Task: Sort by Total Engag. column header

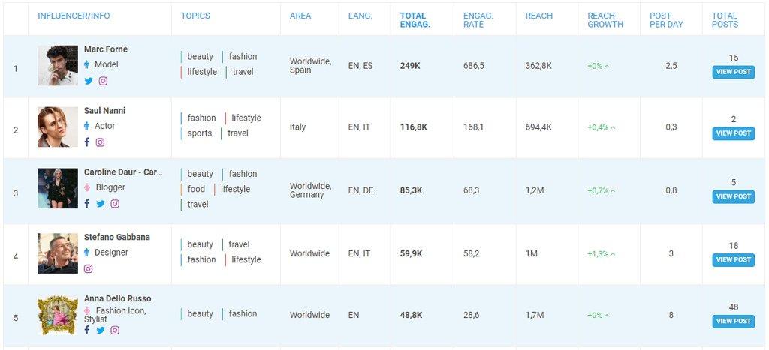Action: [x=415, y=20]
